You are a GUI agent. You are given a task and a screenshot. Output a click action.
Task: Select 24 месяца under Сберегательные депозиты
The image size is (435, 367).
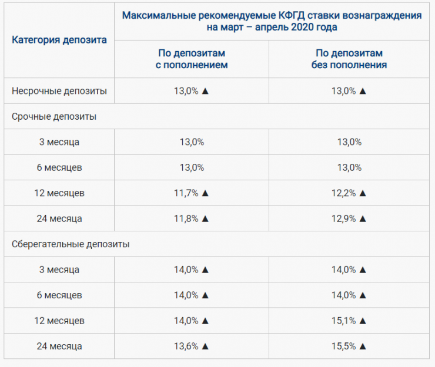(59, 346)
